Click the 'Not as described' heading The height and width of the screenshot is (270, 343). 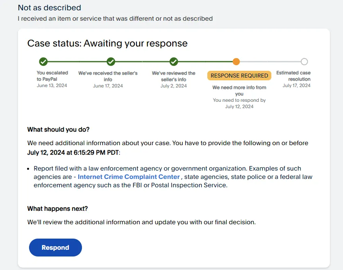[x=49, y=8]
